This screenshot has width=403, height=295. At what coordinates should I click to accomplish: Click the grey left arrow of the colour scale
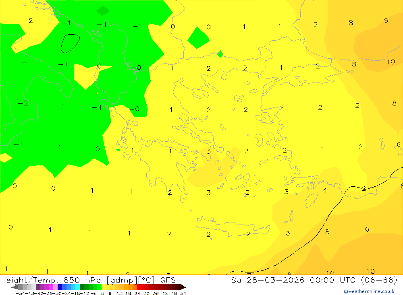(15, 287)
